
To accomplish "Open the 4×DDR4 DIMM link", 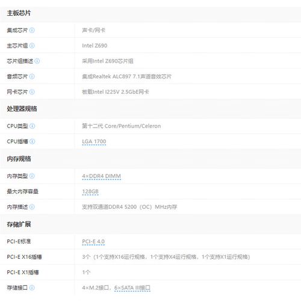I will 101,176.
